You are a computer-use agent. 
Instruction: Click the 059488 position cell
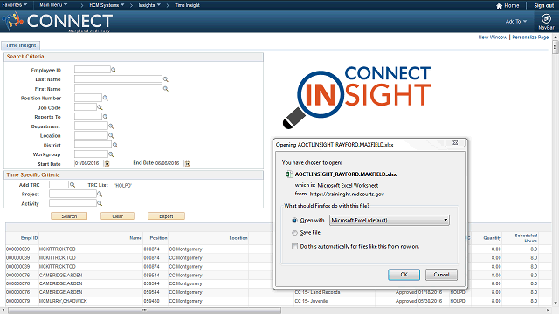click(151, 301)
